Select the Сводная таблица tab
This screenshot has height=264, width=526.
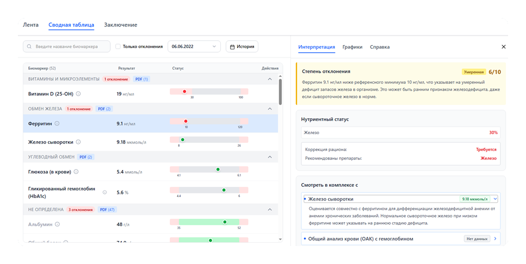click(x=71, y=25)
